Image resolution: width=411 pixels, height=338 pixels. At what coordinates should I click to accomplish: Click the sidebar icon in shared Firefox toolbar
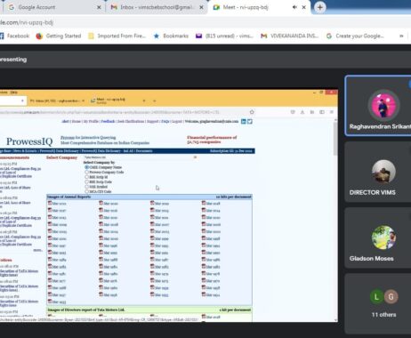[x=322, y=112]
